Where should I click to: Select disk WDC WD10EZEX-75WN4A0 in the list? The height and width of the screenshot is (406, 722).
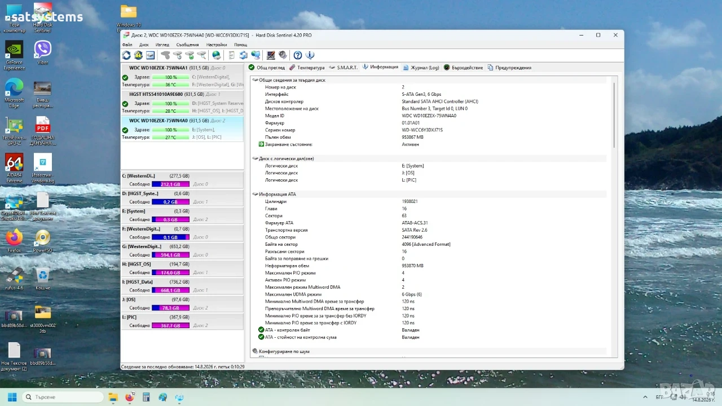pyautogui.click(x=182, y=129)
